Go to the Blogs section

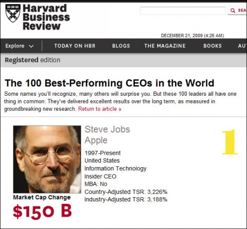(x=121, y=46)
